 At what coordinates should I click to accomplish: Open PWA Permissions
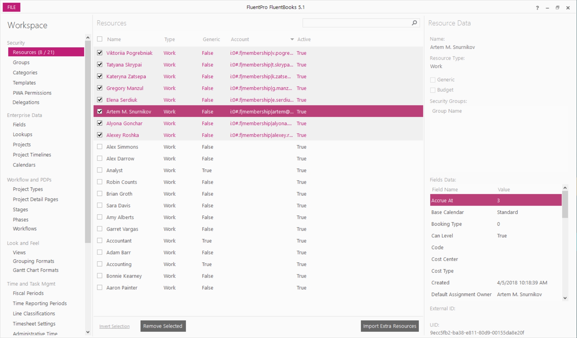pos(32,93)
